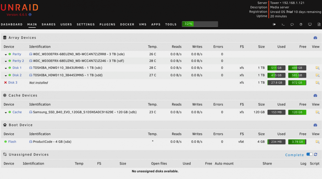Toggle the Unassigned Devices Complete switch

[x=309, y=154]
